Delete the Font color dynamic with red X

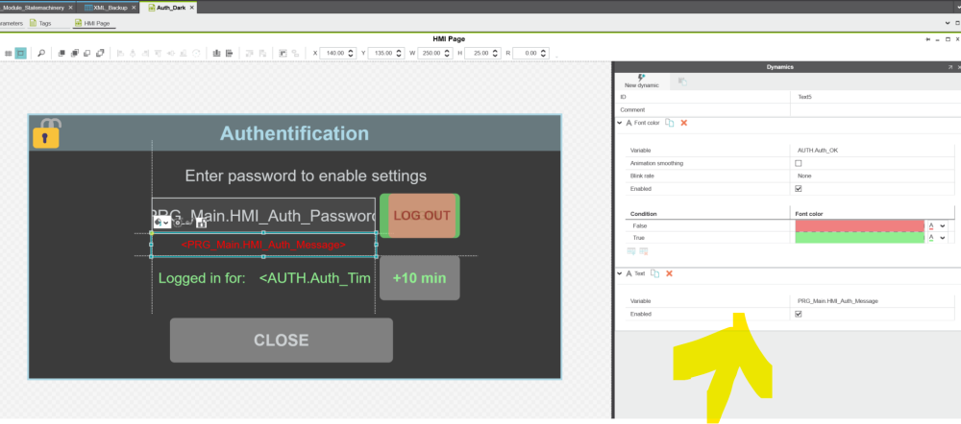click(x=684, y=123)
